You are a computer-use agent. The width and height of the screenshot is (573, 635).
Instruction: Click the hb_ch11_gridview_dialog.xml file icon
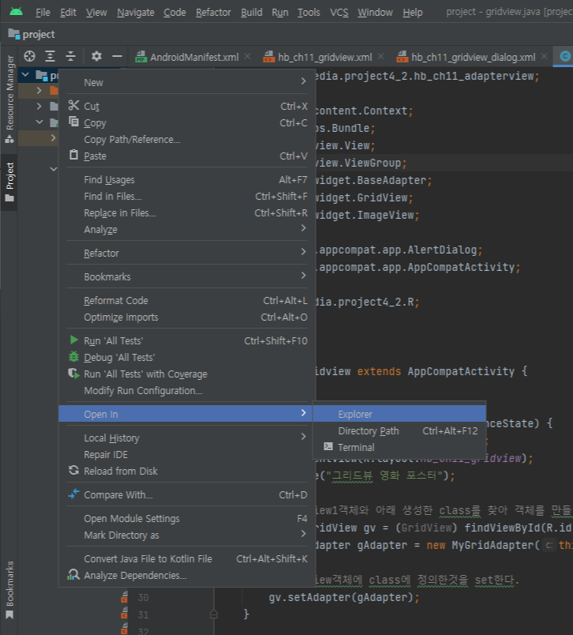click(x=402, y=57)
